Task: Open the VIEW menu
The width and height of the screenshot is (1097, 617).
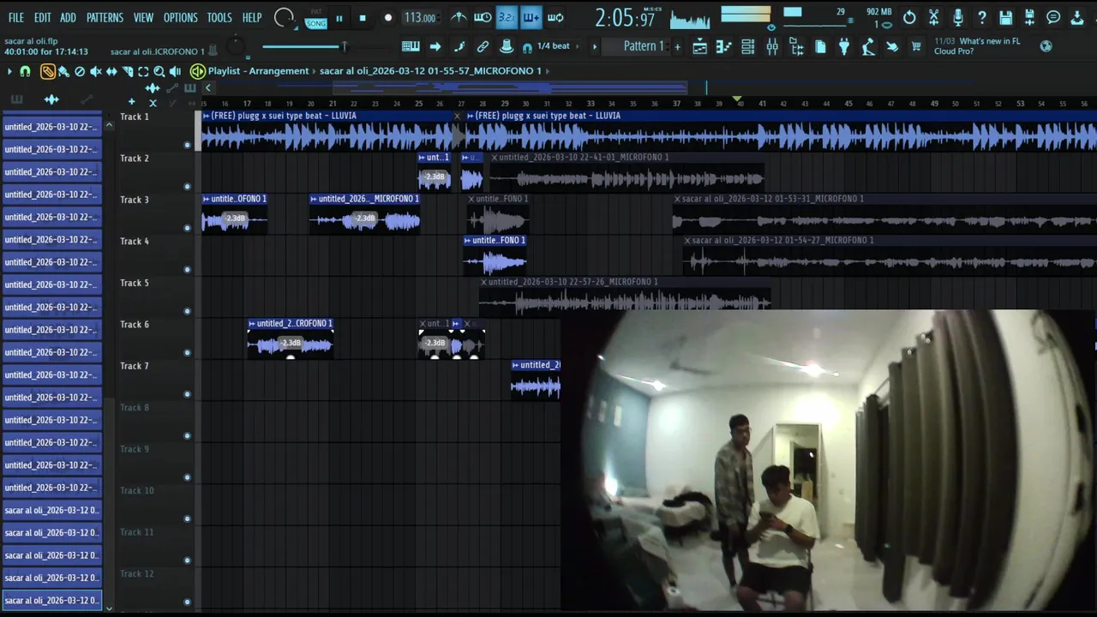Action: [x=143, y=17]
